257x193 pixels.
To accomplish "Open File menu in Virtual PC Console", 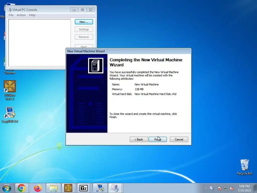I will (11, 15).
